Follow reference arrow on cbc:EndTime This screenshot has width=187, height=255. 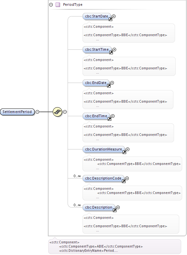[x=109, y=119]
